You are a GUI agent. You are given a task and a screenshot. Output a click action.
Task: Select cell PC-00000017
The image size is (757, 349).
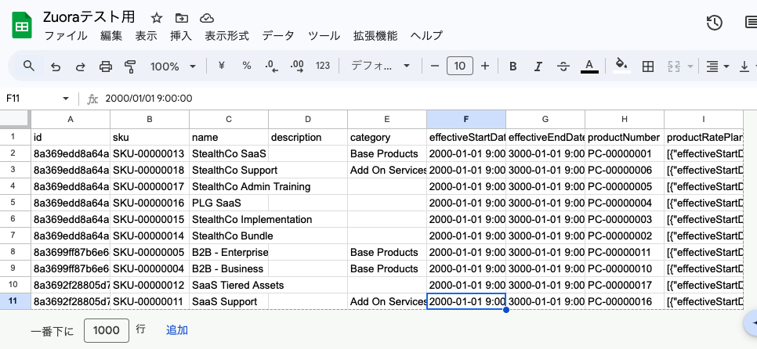click(625, 285)
